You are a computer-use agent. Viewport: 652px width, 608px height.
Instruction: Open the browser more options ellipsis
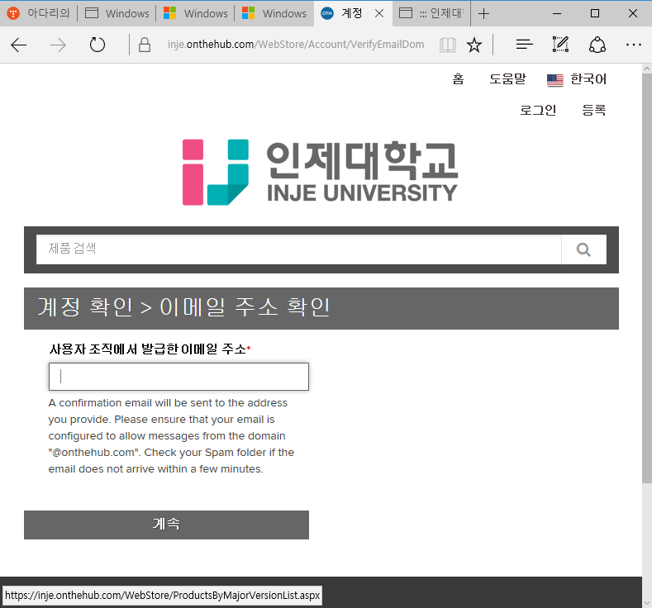click(x=634, y=45)
